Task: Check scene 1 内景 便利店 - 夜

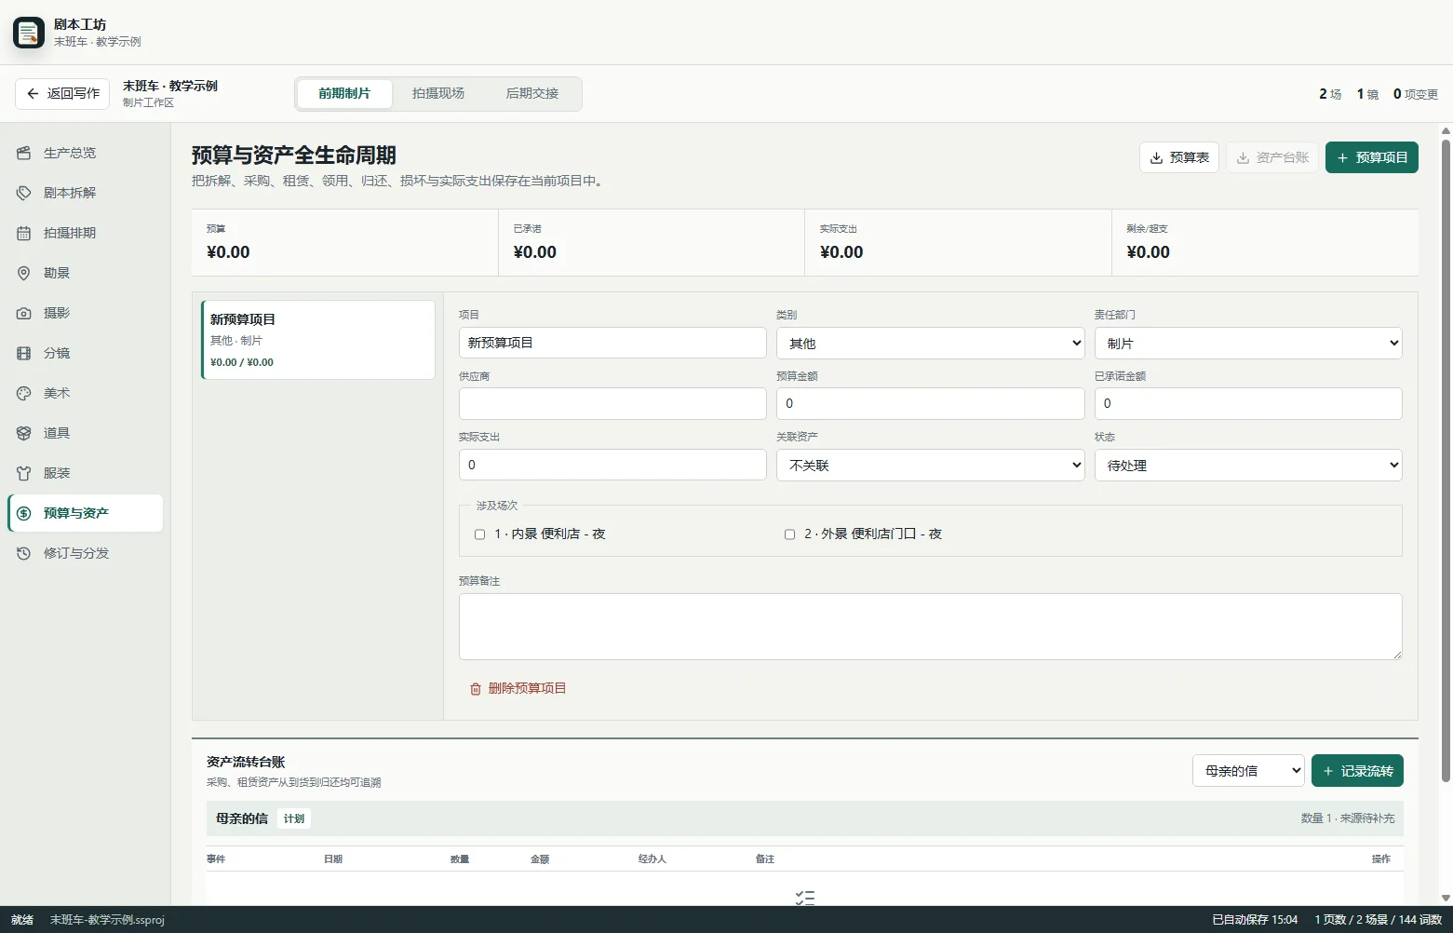Action: [x=480, y=534]
